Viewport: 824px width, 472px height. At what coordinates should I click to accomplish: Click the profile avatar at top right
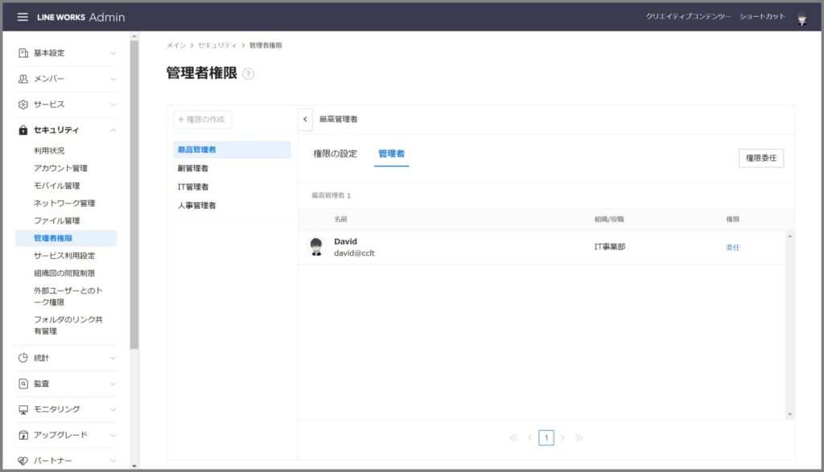pyautogui.click(x=801, y=16)
